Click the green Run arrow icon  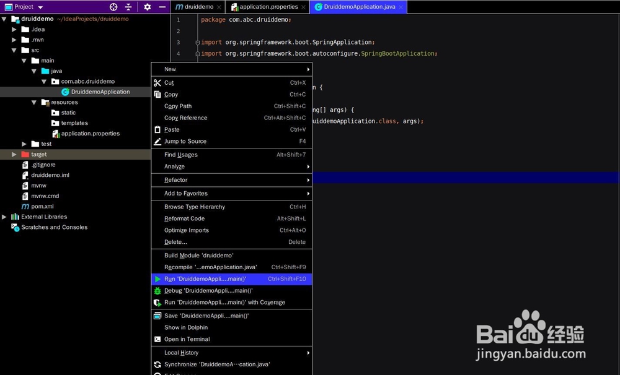point(157,279)
